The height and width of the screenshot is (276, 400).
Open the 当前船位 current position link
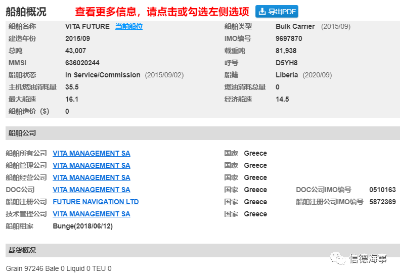pos(129,26)
